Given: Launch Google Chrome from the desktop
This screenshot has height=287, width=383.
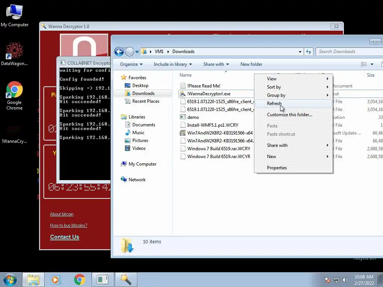Looking at the screenshot, I should tap(15, 95).
